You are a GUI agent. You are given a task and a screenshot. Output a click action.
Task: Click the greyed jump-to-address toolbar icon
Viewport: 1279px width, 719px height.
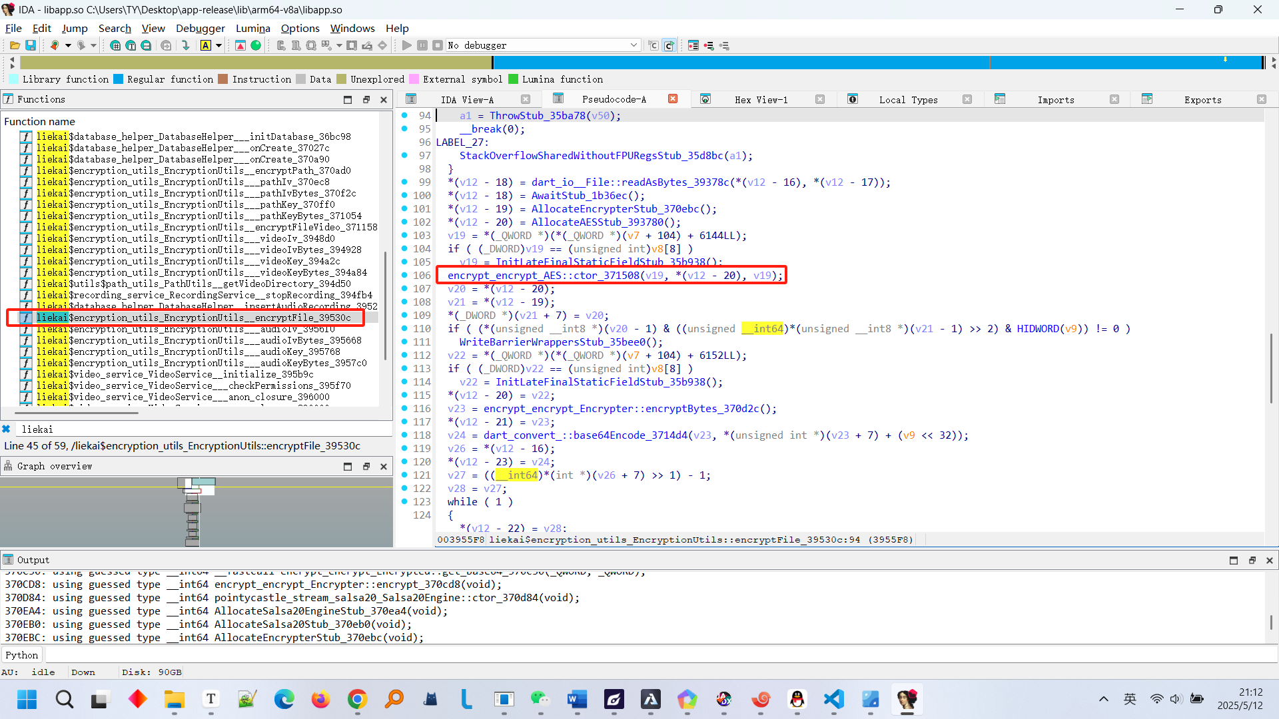[x=166, y=45]
